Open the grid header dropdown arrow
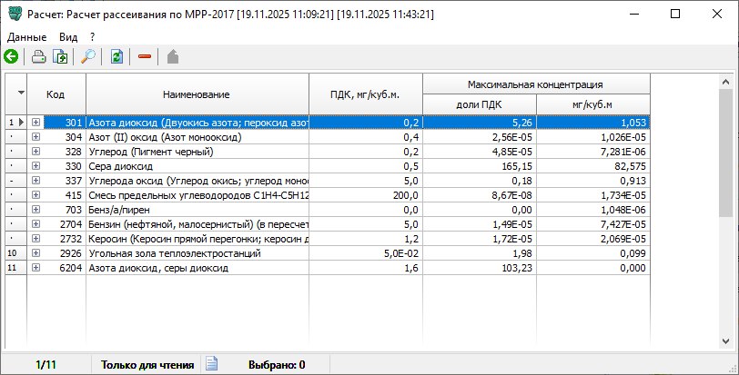This screenshot has height=375, width=739. pyautogui.click(x=20, y=94)
